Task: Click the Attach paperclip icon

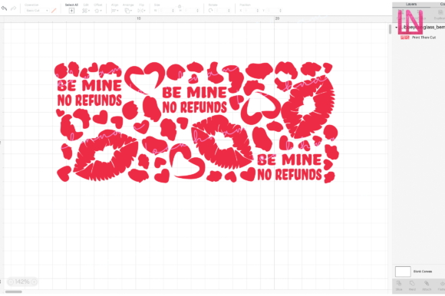Action: click(x=427, y=283)
